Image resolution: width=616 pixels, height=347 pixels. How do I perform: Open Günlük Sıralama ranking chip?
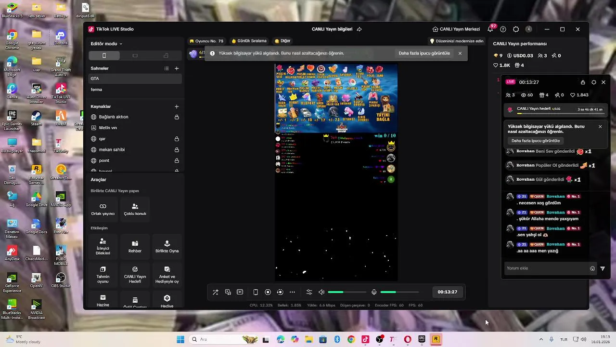tap(249, 41)
